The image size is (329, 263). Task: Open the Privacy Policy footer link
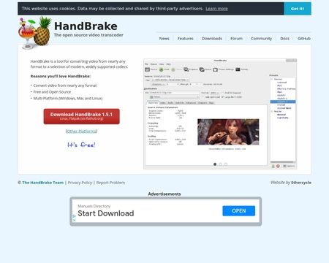pyautogui.click(x=80, y=183)
